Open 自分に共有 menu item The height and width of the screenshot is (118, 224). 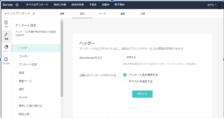click(60, 5)
